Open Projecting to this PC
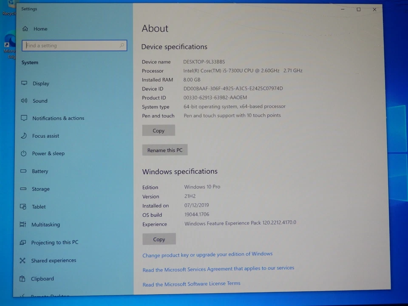The width and height of the screenshot is (408, 306). [x=55, y=242]
